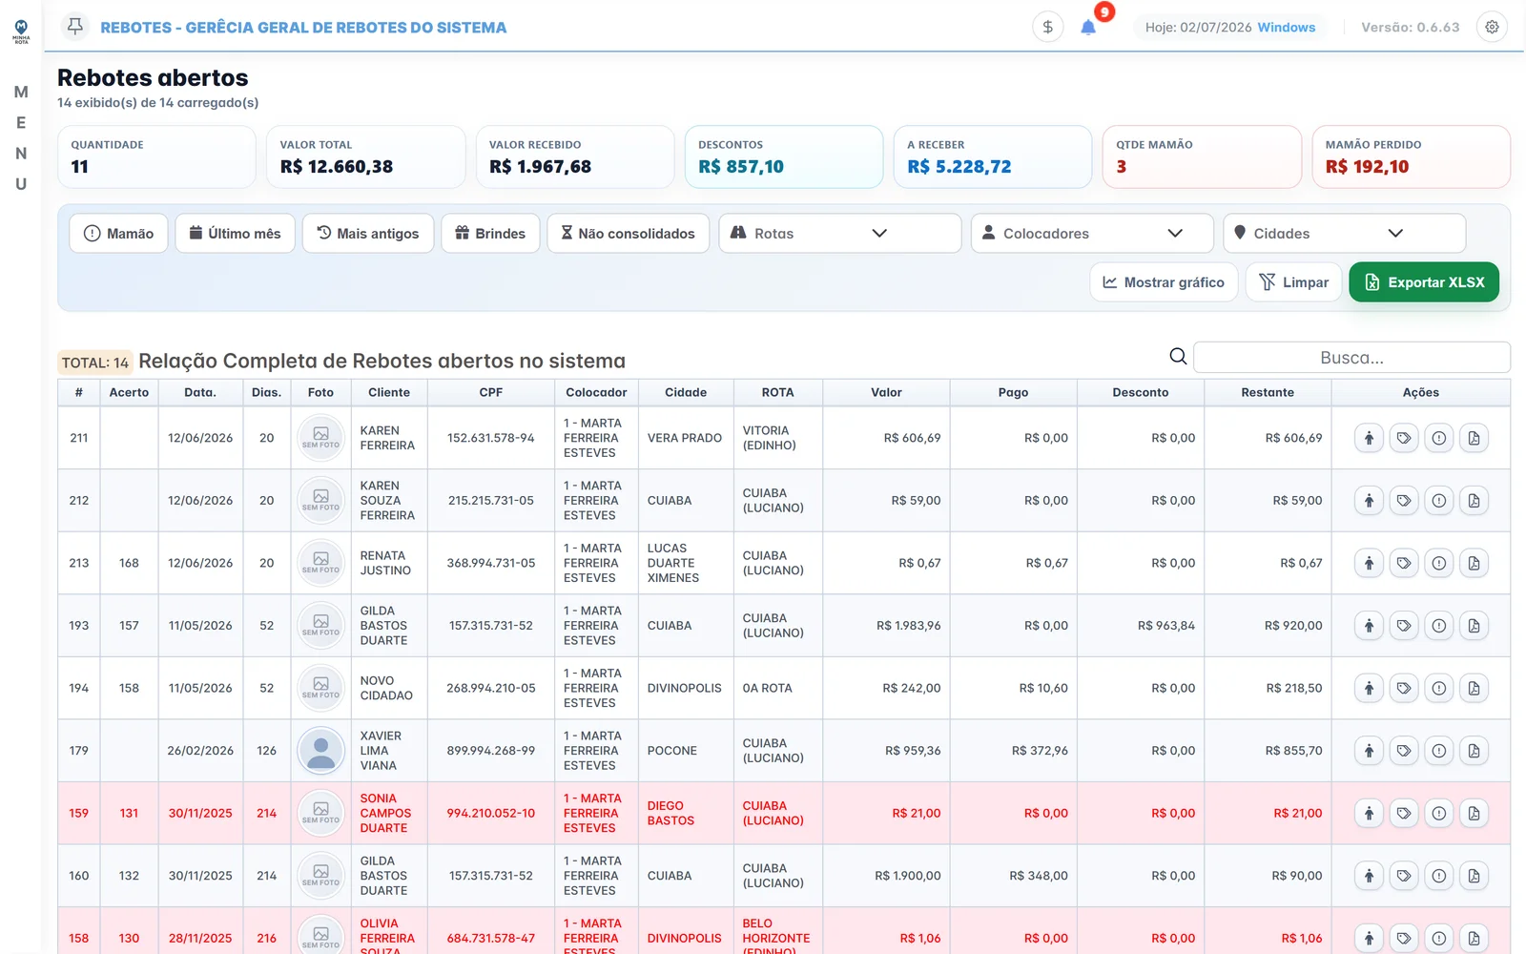Viewport: 1526px width, 954px height.
Task: Click PDF icon for row 213 Renata Justino
Action: point(1474,563)
